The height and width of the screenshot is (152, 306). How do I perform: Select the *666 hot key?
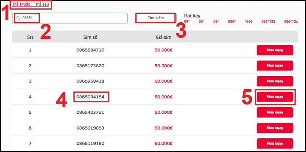tap(248, 21)
